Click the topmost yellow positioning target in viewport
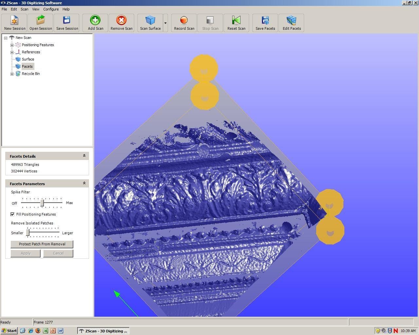 [204, 68]
